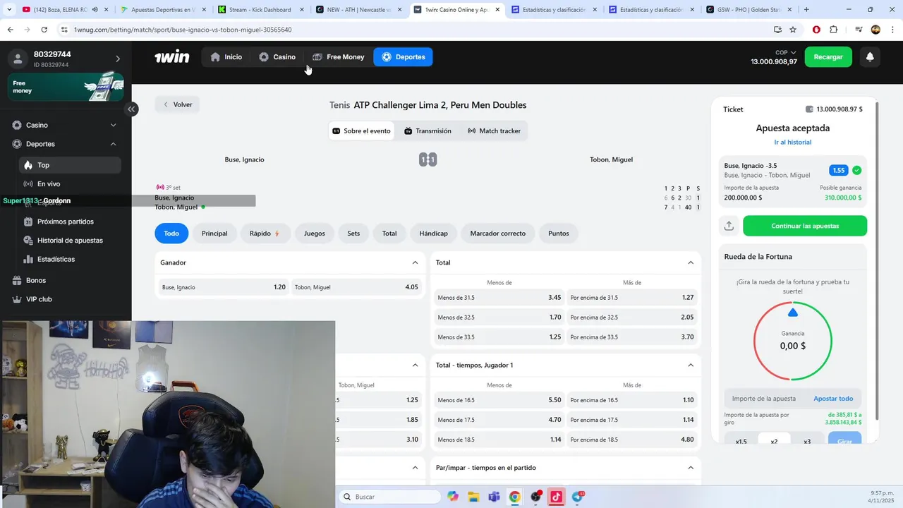
Task: Collapse Total - tiempos, Jugador 1 market
Action: [x=691, y=365]
